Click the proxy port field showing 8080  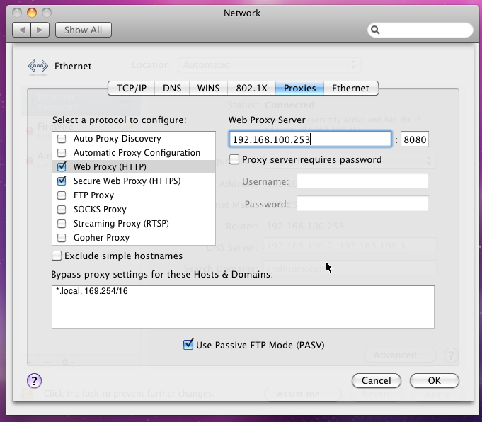[415, 139]
